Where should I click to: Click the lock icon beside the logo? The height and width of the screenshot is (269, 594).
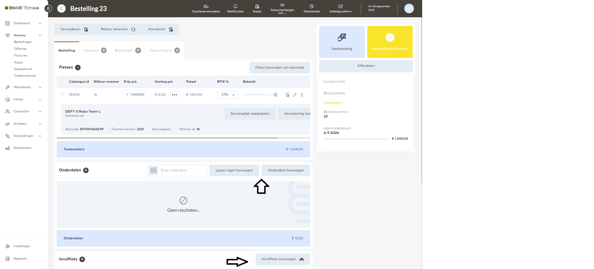pyautogui.click(x=48, y=9)
